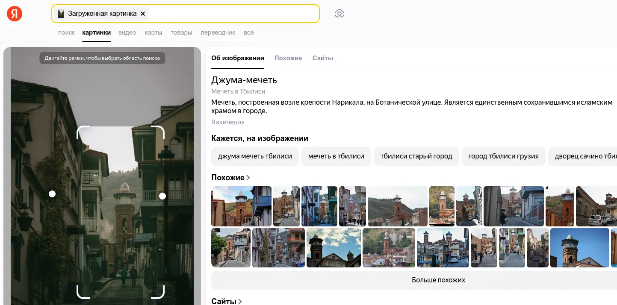Expand Похожие section with its chevron
Image resolution: width=617 pixels, height=305 pixels.
247,178
